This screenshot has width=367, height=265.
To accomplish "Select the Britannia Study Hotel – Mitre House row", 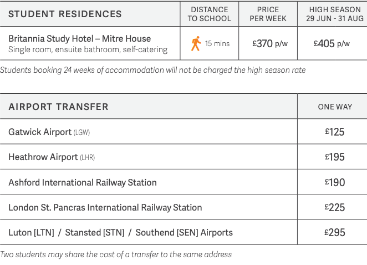I will click(183, 43).
